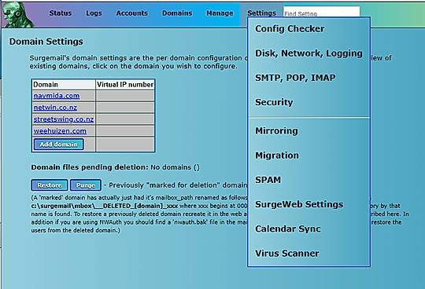Choose the Migration menu entry
The width and height of the screenshot is (425, 289).
277,155
